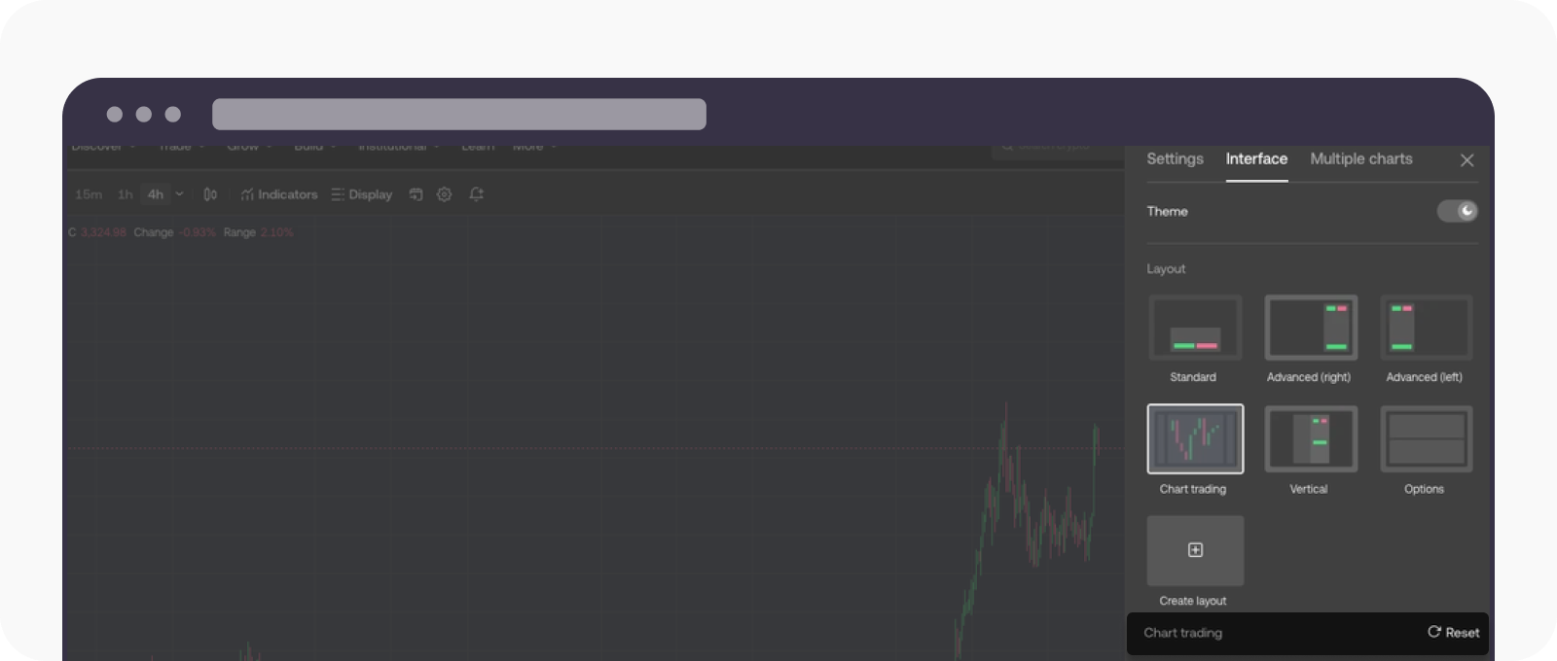Choose the Advanced (right) layout

[1311, 328]
